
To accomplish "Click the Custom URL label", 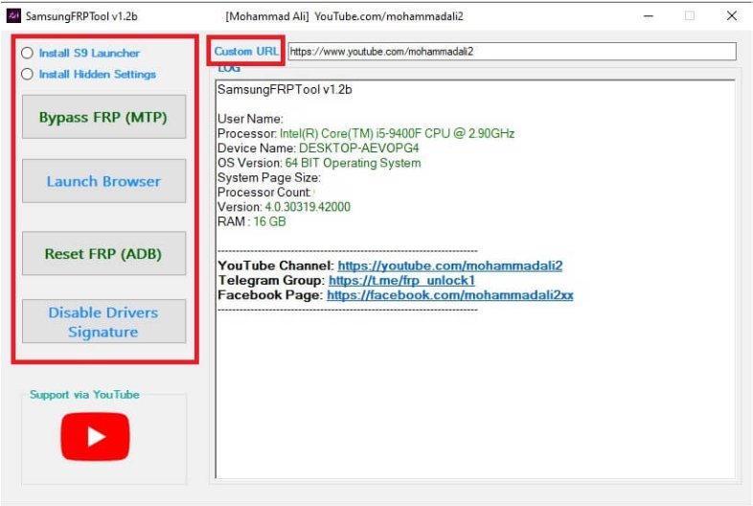I will (246, 51).
